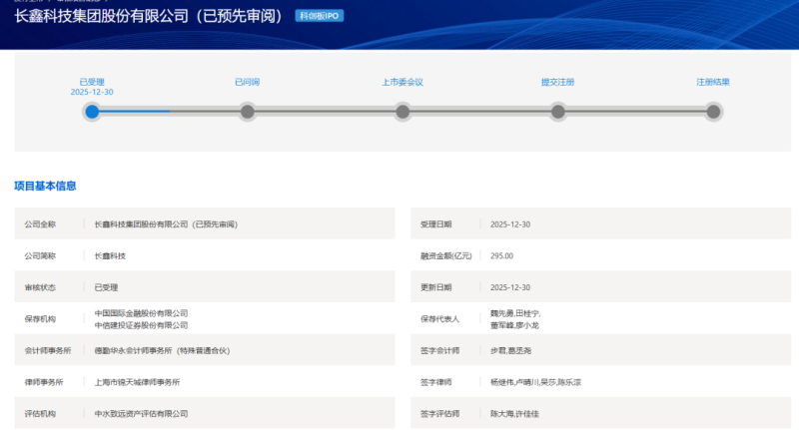The image size is (799, 430).
Task: Open 中信建投证券股份有限公司 sponsor link
Action: [141, 325]
